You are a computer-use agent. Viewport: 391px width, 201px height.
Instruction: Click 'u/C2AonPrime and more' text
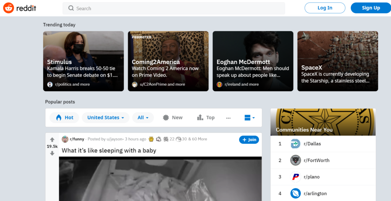162,85
